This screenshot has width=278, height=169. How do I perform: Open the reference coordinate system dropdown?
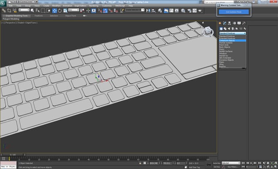74,10
